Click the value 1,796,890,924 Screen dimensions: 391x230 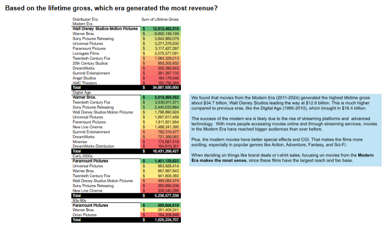point(167,112)
